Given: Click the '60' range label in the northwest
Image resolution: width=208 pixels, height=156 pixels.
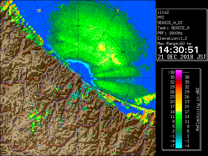Looking at the screenshot, I should pyautogui.click(x=39, y=11).
